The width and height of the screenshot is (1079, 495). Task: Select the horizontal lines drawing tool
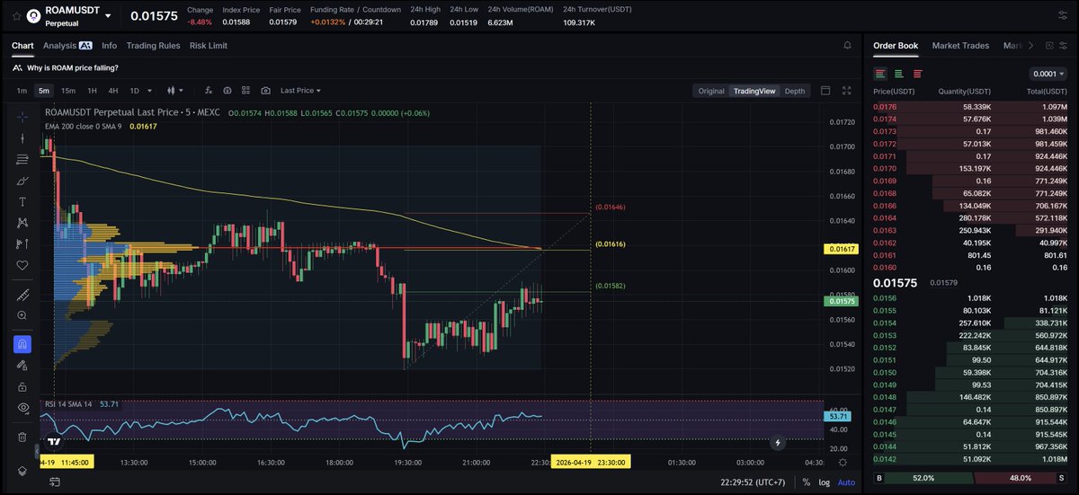(22, 159)
